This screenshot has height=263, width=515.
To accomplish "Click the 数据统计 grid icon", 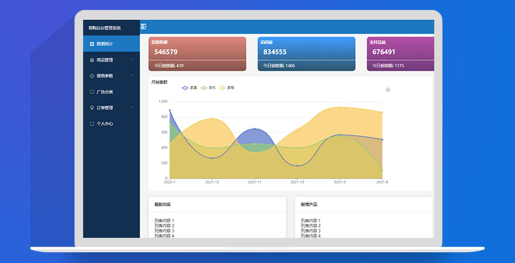I will (92, 44).
